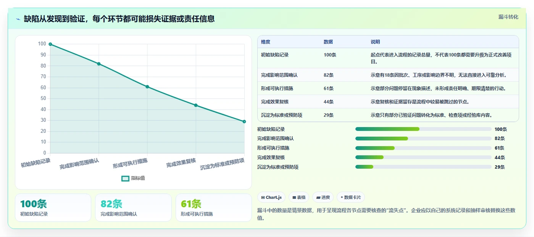Click the 100条 初始缺陷记录 data card
The image size is (534, 237).
53,208
